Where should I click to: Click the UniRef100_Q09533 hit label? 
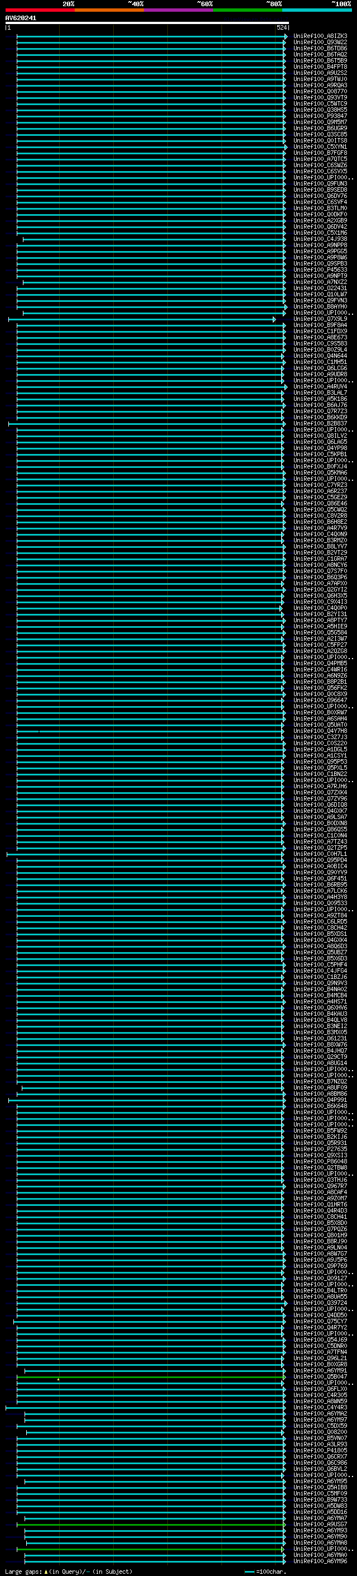coord(320,903)
